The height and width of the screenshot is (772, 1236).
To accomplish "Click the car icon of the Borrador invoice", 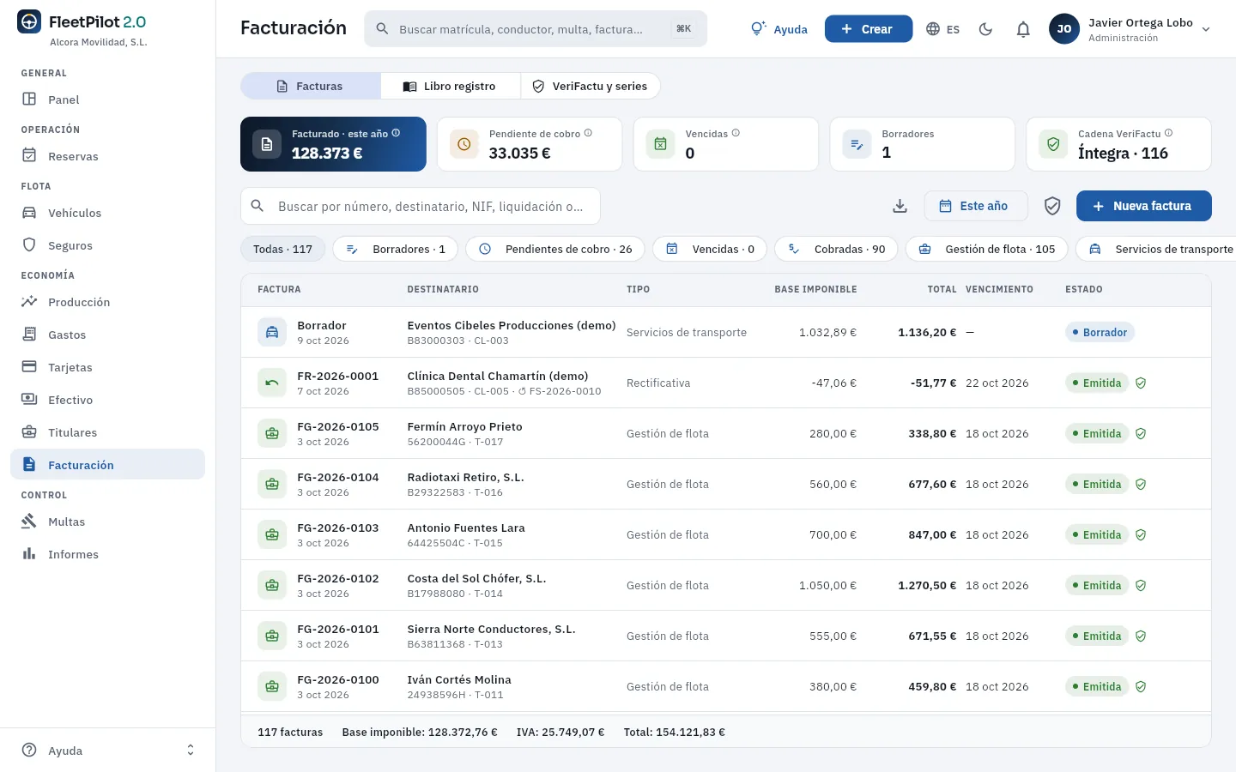I will (x=272, y=332).
